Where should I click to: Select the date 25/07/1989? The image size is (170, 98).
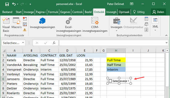(67, 79)
